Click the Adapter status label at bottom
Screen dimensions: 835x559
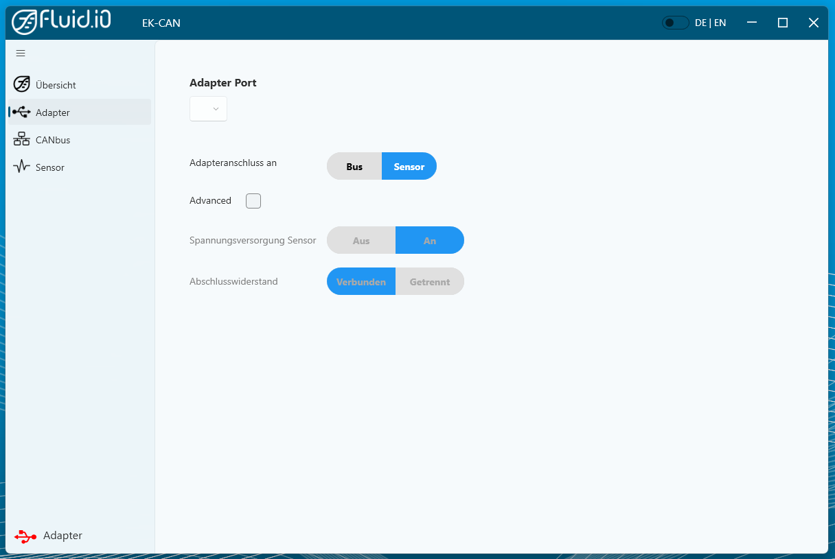pos(62,536)
